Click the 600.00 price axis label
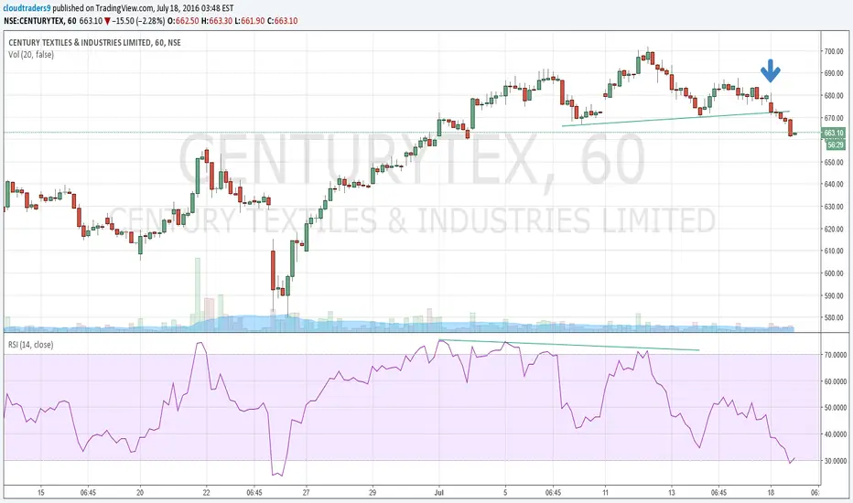Image resolution: width=853 pixels, height=503 pixels. click(833, 273)
